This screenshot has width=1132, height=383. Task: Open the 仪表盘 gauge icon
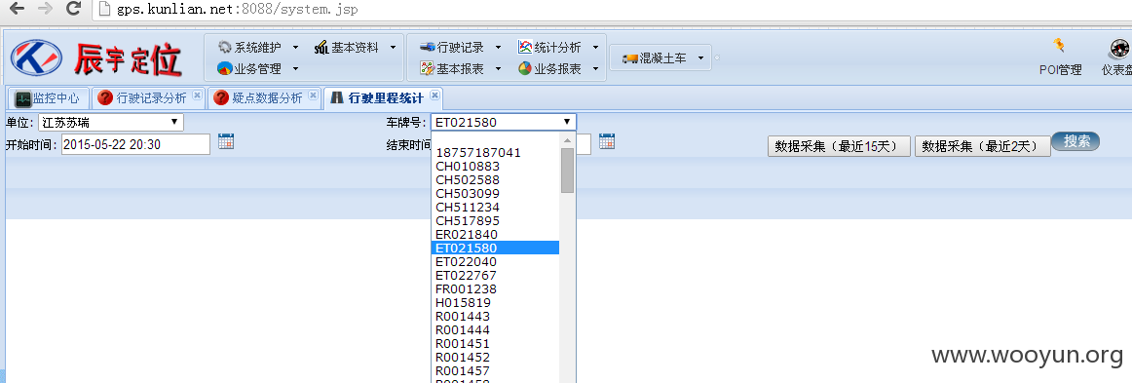click(1119, 49)
